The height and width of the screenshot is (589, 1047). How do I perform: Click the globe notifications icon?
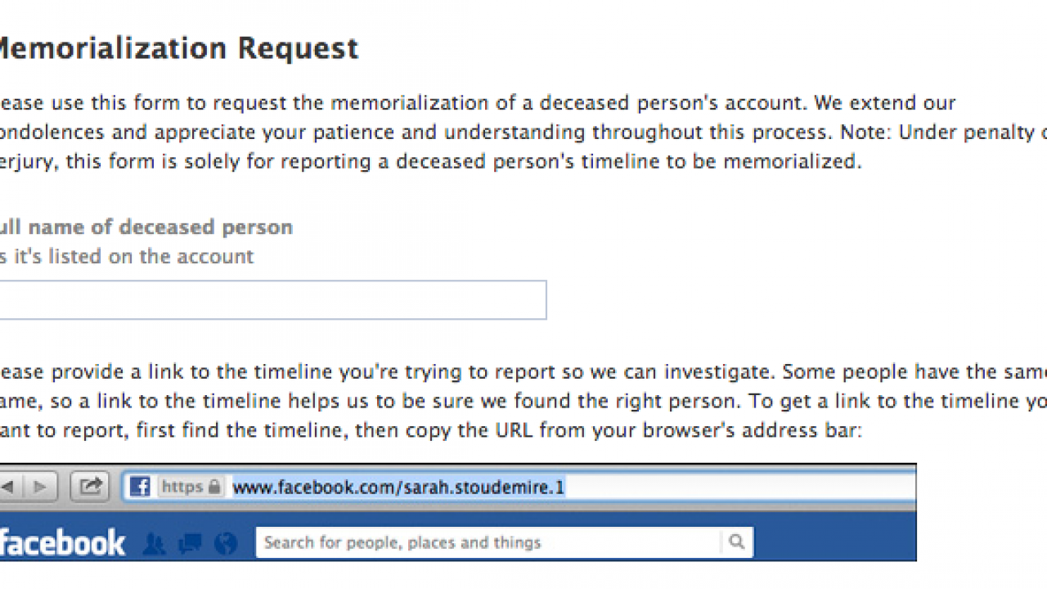225,542
